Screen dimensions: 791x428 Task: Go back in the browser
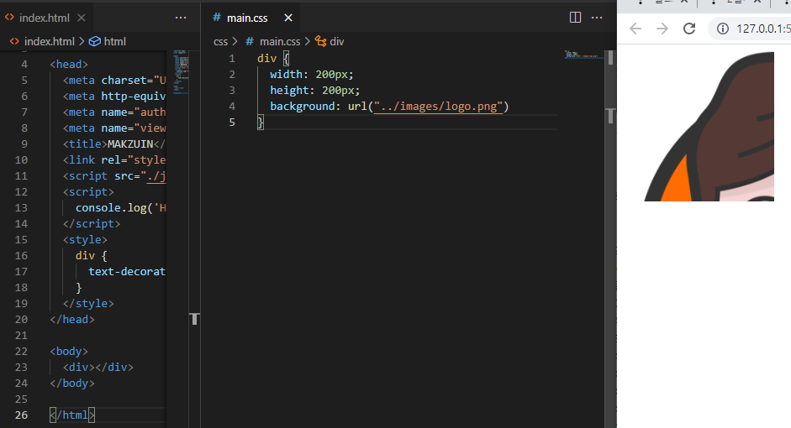point(635,29)
